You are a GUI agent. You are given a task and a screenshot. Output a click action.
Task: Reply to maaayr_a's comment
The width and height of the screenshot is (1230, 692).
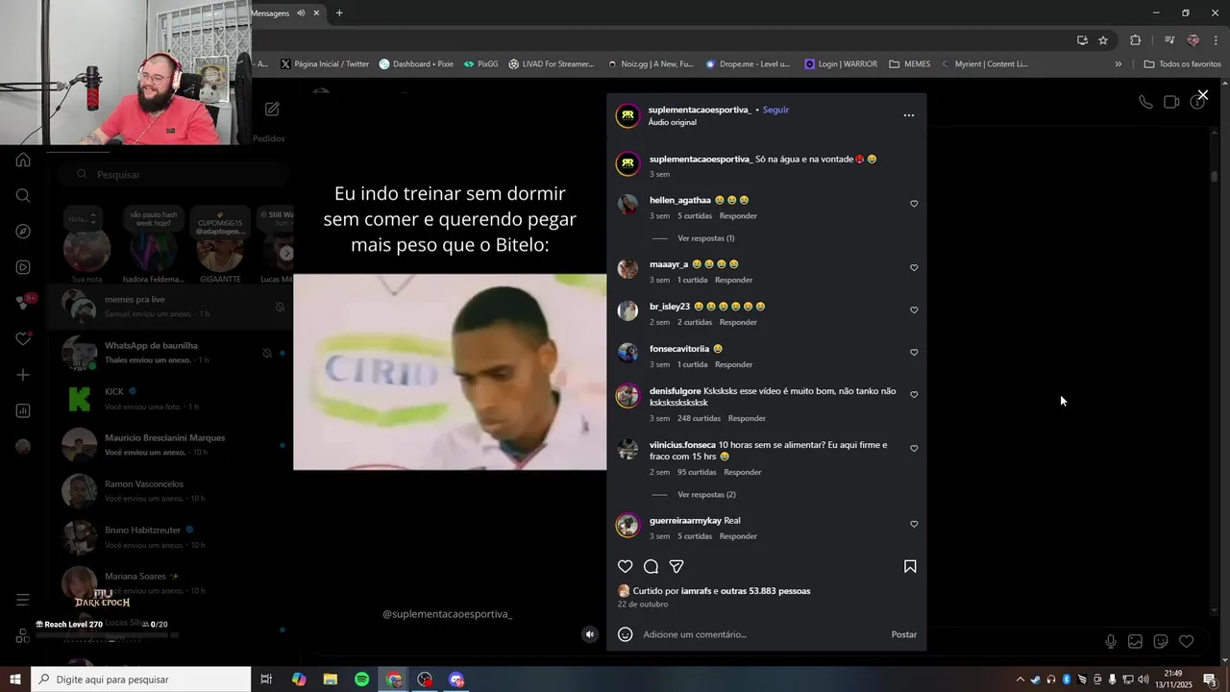(733, 281)
